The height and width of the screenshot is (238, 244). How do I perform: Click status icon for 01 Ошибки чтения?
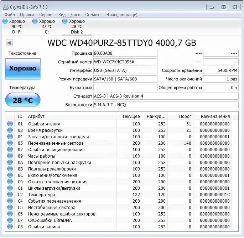pyautogui.click(x=10, y=124)
